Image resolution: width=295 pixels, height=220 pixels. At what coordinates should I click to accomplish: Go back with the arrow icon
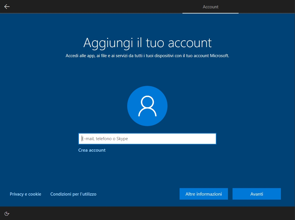(x=7, y=7)
